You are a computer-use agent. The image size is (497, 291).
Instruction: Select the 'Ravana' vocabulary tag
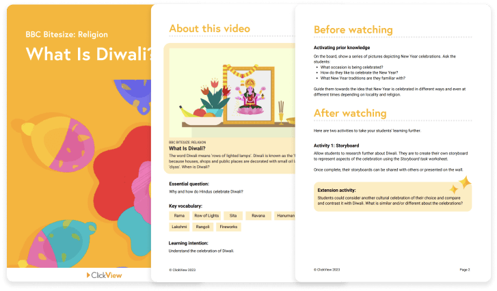point(258,216)
